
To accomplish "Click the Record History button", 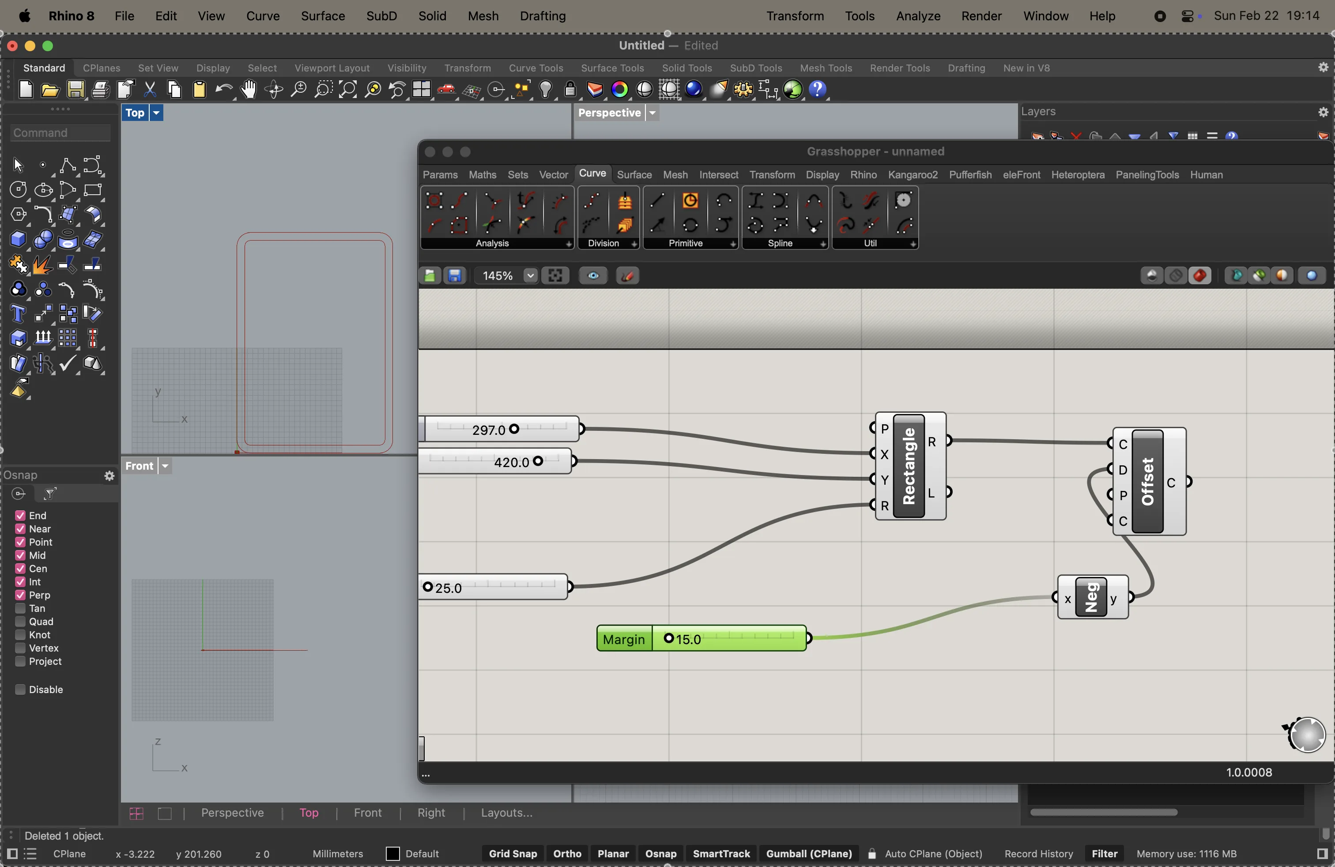I will click(1038, 854).
